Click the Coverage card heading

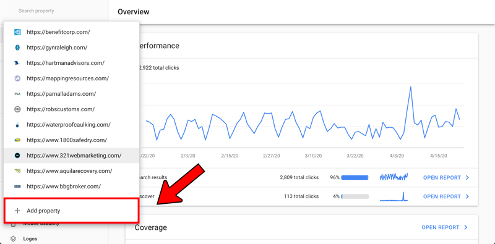click(150, 227)
